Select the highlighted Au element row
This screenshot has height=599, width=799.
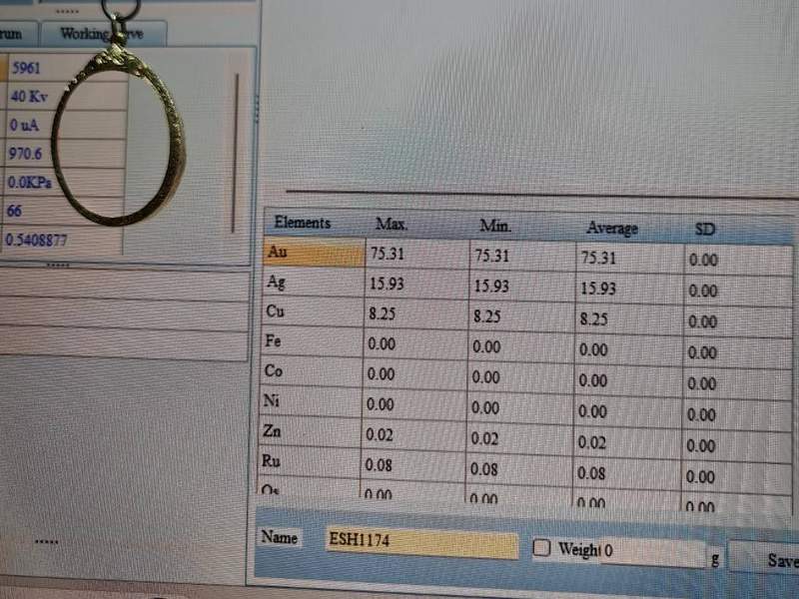314,253
